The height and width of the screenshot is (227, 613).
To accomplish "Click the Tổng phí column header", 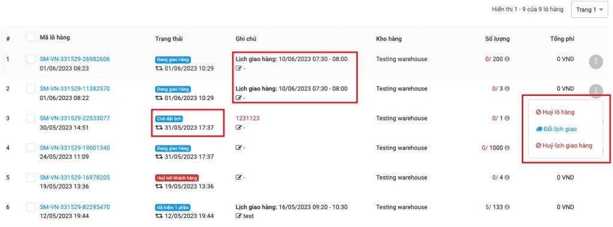I will tap(562, 39).
